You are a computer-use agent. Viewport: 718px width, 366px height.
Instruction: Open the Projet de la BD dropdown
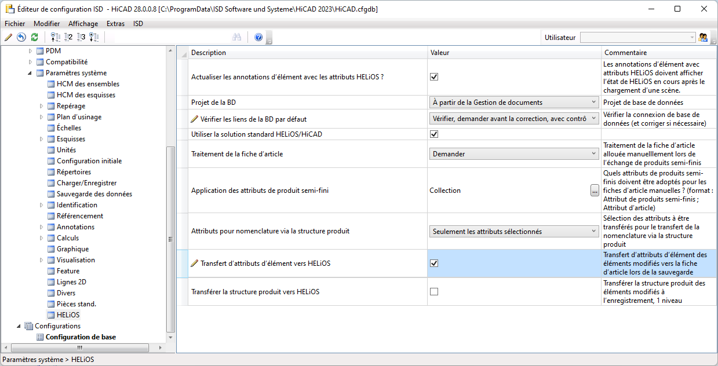515,103
